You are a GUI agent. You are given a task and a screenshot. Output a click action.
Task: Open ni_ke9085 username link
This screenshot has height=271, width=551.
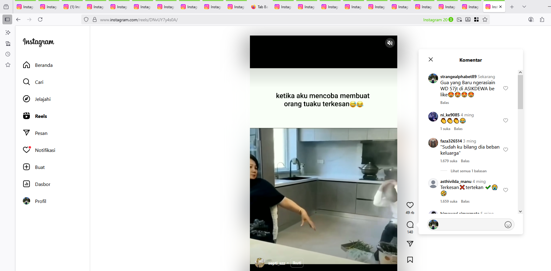pos(450,115)
